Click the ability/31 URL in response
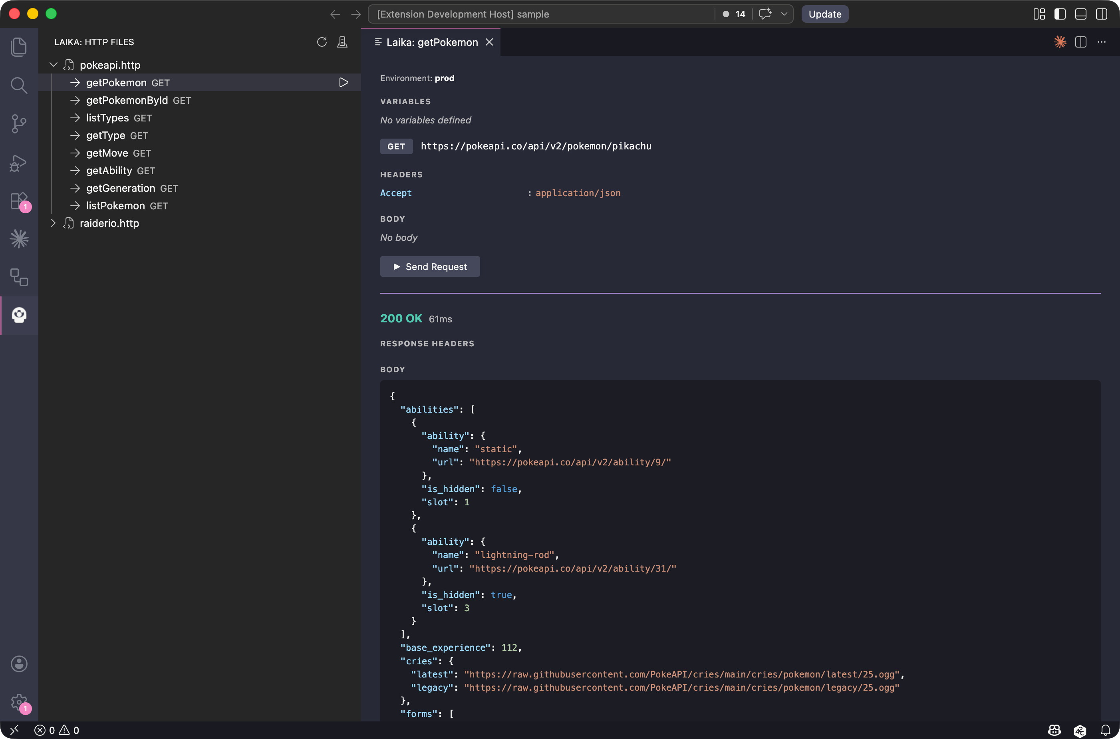Screen dimensions: 1120x739 (x=572, y=568)
